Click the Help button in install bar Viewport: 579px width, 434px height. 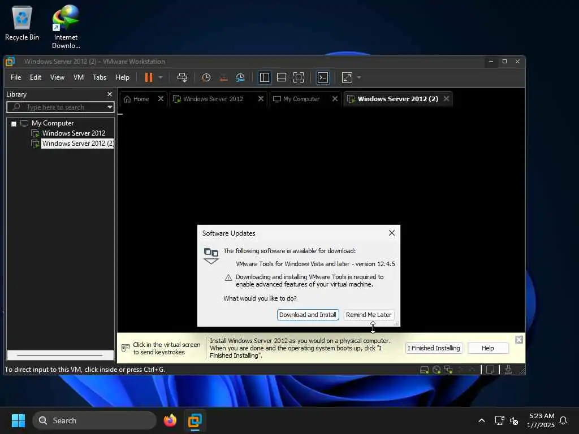point(488,348)
